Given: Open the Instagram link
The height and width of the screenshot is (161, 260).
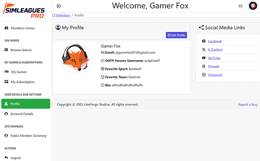Looking at the screenshot, I should click(x=215, y=75).
